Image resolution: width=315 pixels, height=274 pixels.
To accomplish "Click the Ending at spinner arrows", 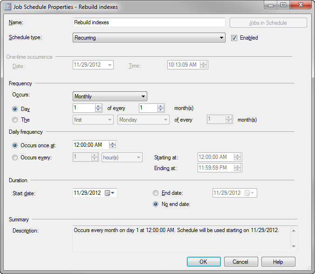I will coord(238,168).
